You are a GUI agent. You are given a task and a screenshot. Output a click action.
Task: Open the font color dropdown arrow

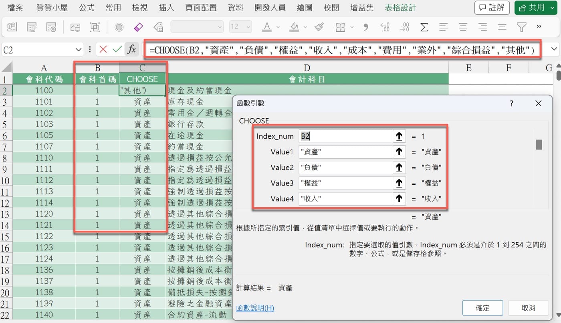coord(278,27)
